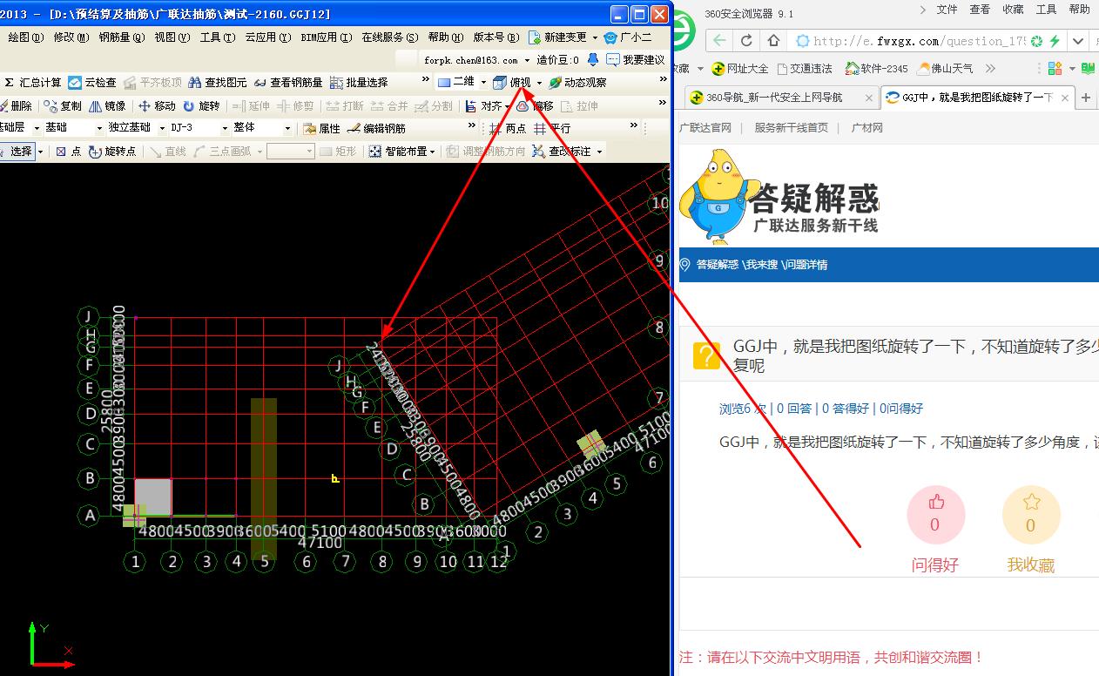The image size is (1099, 676).
Task: Open 收藏 menu in browser
Action: click(x=1013, y=10)
